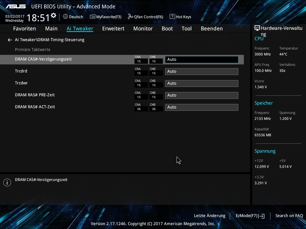Open the Boot tab
Image resolution: width=306 pixels, height=229 pixels.
click(167, 29)
